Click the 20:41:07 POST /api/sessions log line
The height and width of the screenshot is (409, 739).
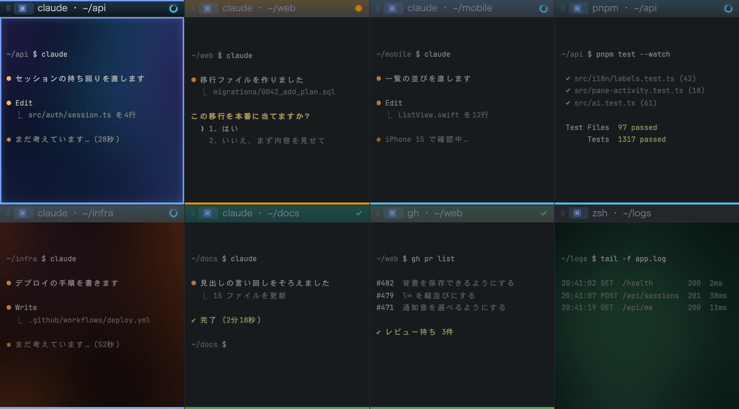644,296
